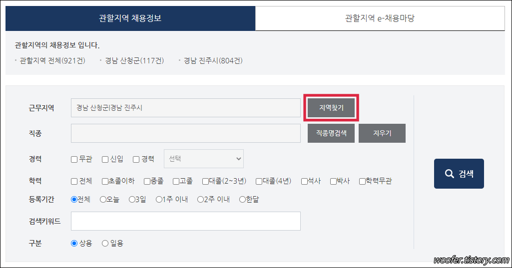
Task: Check the 대졸(4년) checkbox
Action: pos(259,181)
